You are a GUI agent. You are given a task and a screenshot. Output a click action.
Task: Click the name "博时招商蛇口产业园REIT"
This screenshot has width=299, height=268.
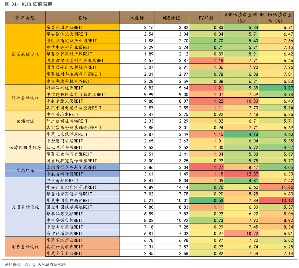(x=72, y=41)
